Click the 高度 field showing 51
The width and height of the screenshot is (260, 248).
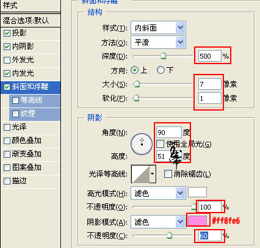pyautogui.click(x=169, y=156)
